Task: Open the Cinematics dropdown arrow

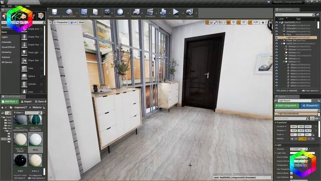Action: (x=156, y=13)
